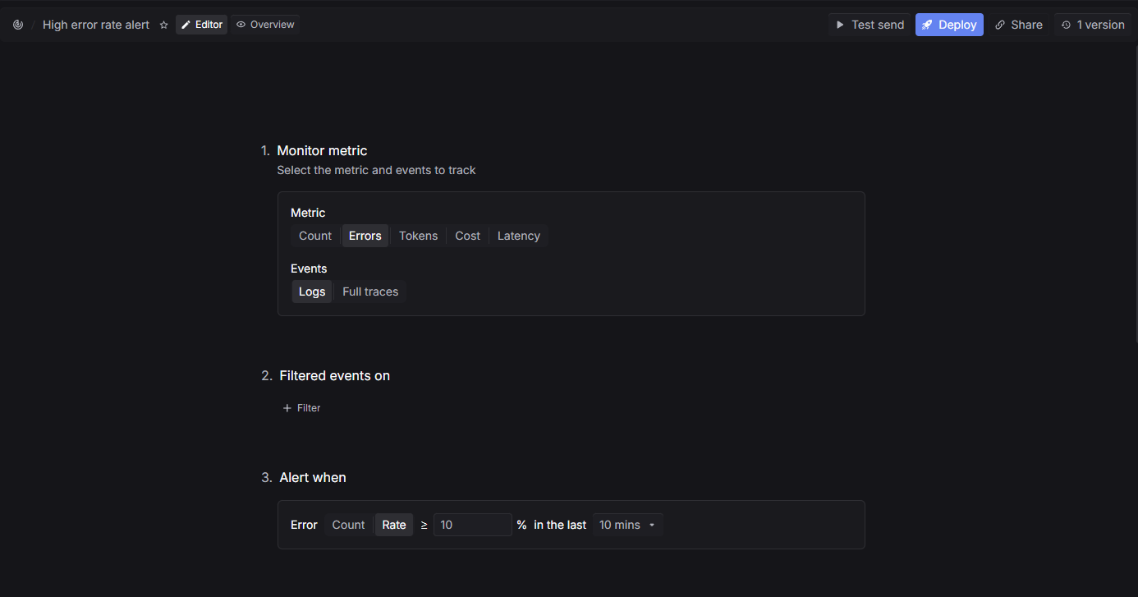Click the app logo icon in the header
The width and height of the screenshot is (1138, 597).
click(18, 25)
